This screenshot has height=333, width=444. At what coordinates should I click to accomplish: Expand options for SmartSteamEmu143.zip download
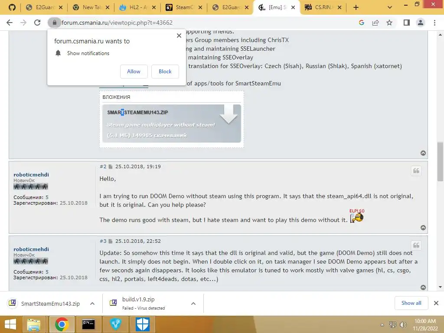pos(92,304)
